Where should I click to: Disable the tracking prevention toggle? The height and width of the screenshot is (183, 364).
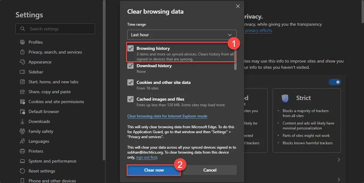click(335, 82)
